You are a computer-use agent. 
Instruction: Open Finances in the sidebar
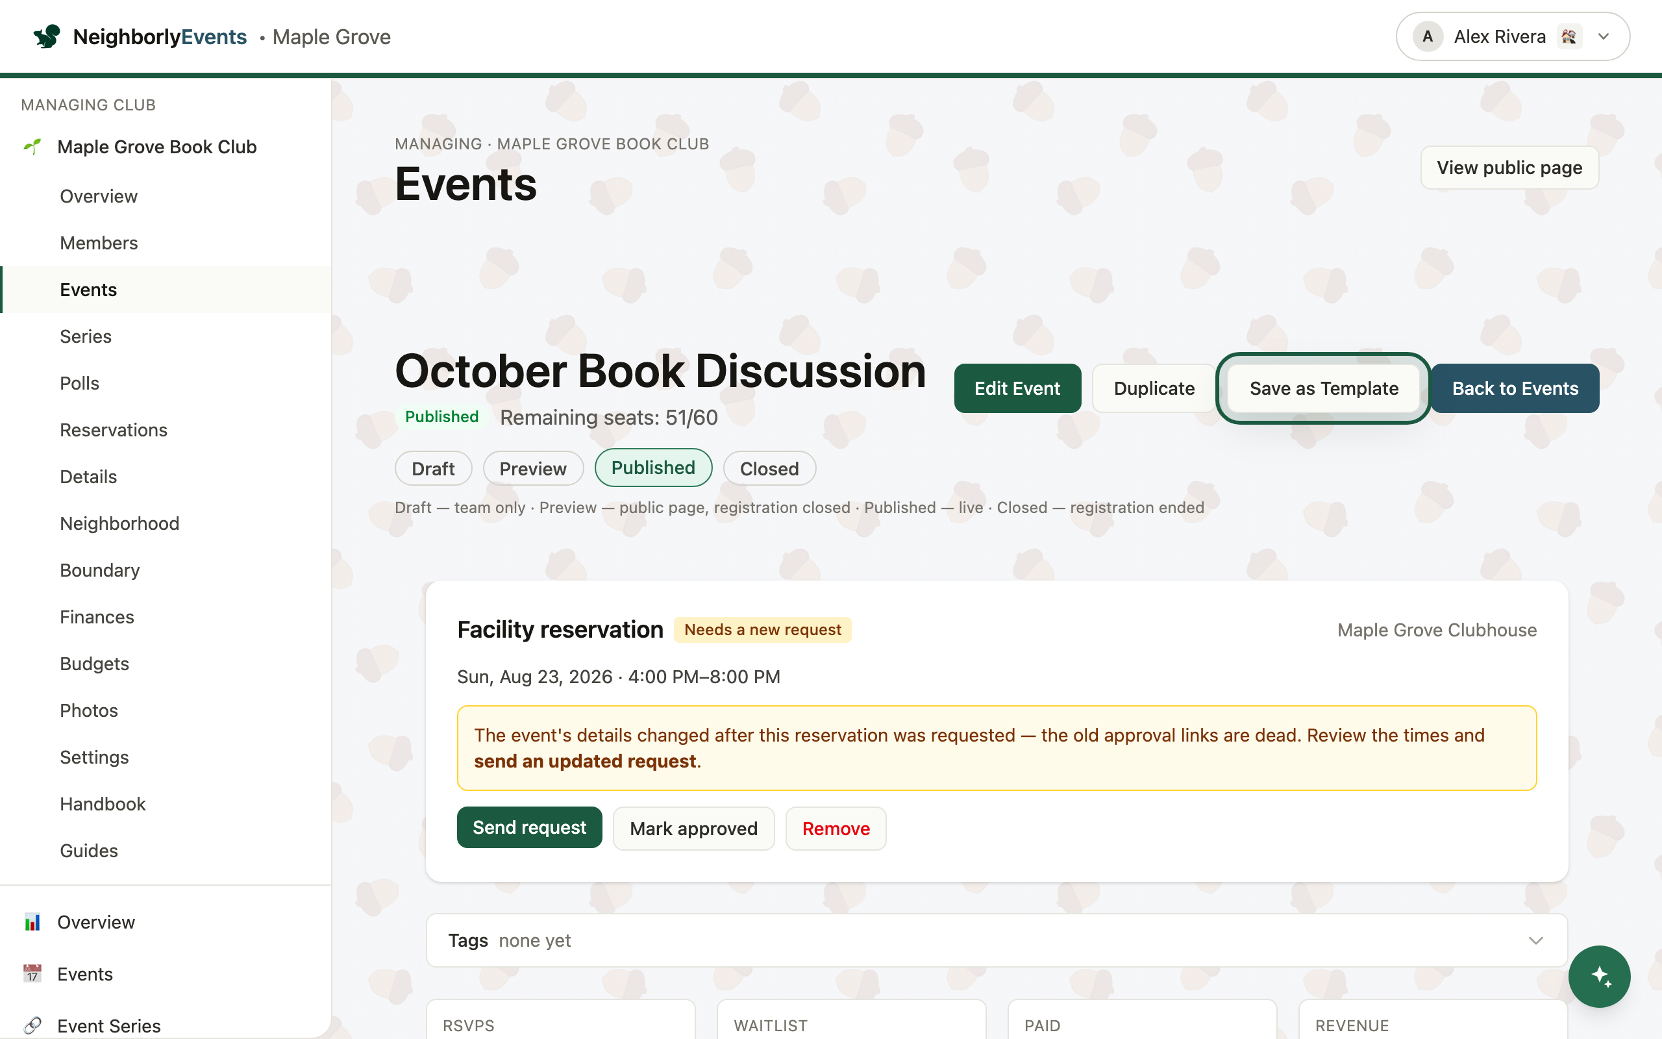coord(166,616)
